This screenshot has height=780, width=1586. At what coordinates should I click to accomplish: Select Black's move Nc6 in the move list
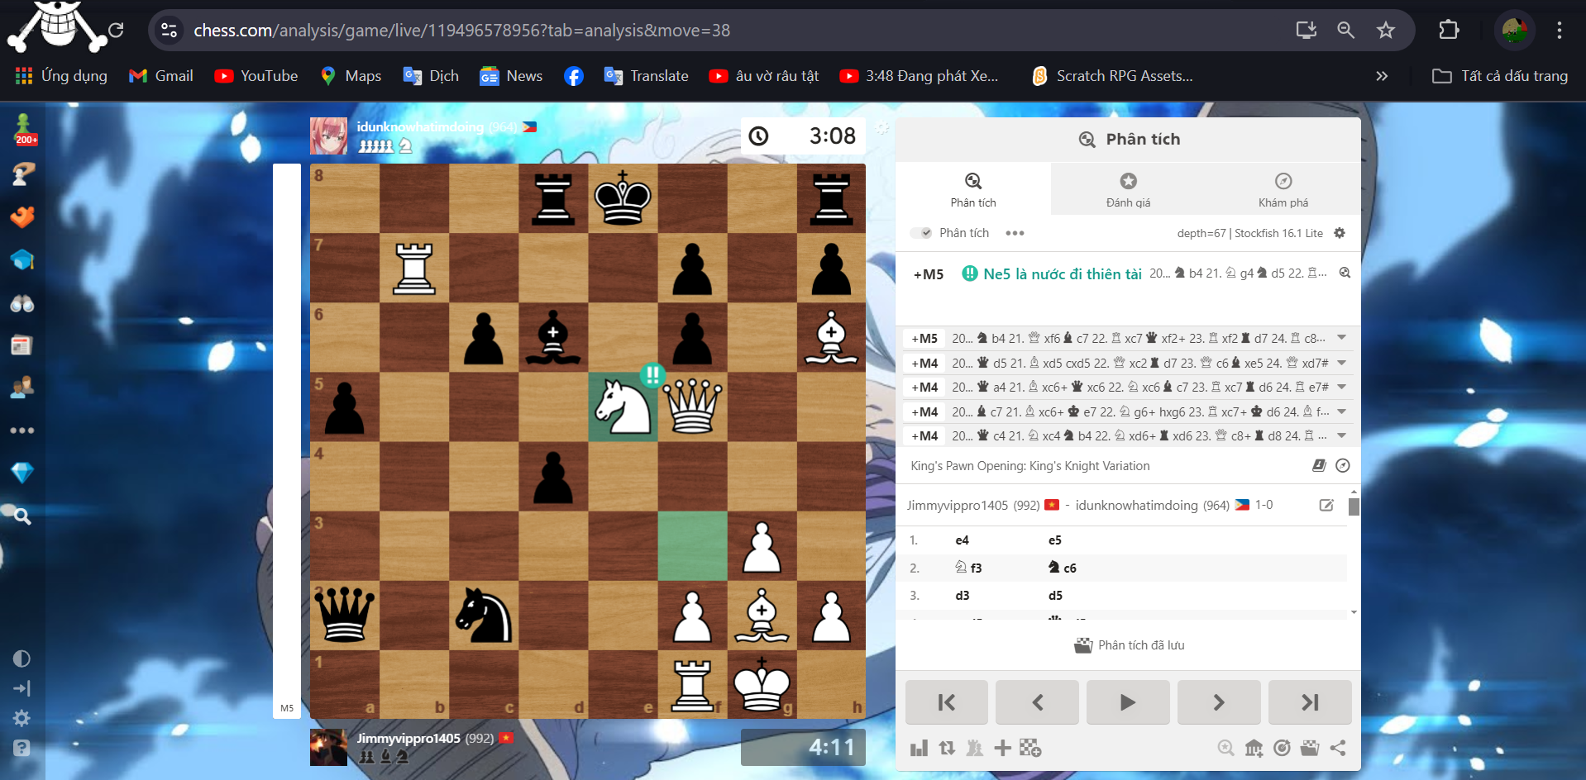(1063, 568)
